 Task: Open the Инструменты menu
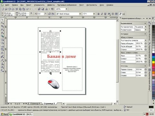(92, 5)
